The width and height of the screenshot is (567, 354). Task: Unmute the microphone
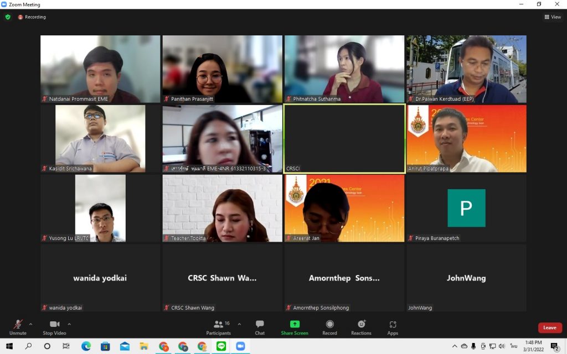tap(18, 327)
